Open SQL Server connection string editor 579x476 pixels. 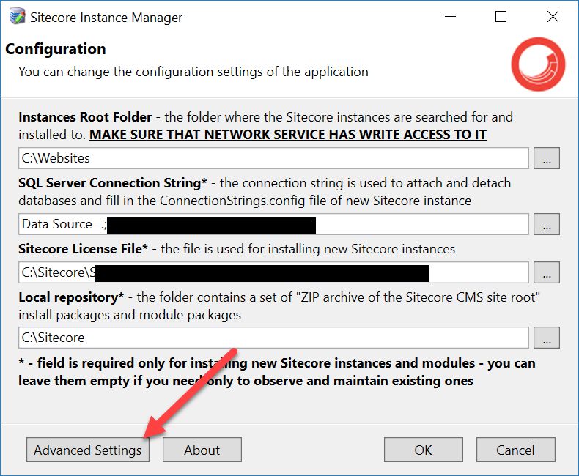(x=547, y=224)
